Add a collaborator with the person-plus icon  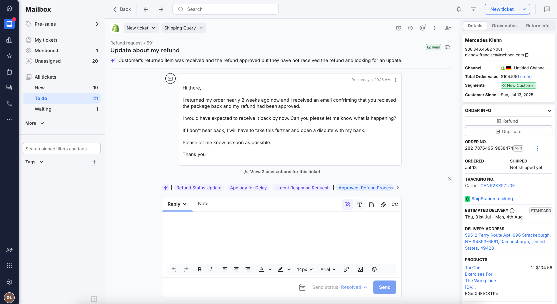click(x=448, y=28)
